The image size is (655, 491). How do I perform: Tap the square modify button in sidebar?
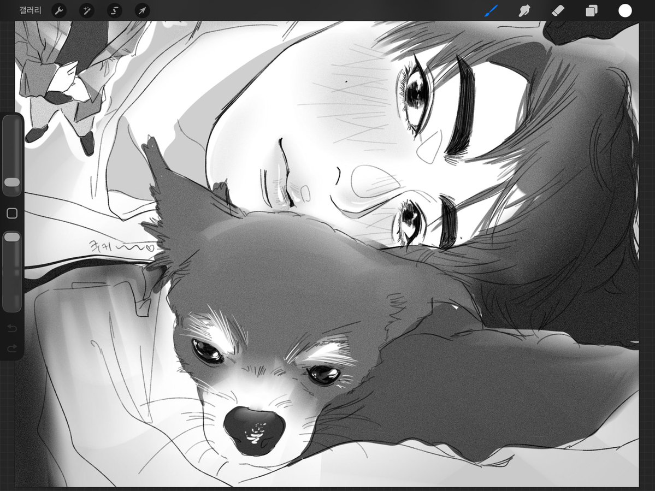tap(12, 214)
